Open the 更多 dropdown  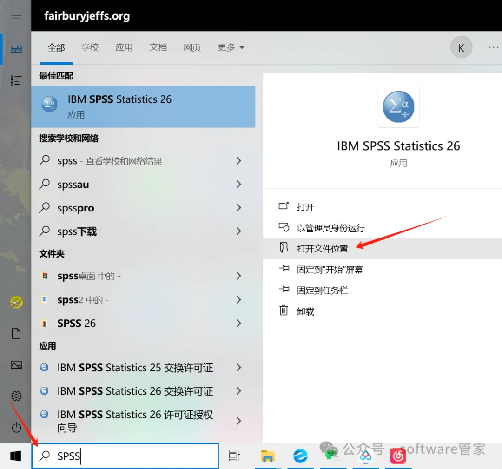(231, 47)
